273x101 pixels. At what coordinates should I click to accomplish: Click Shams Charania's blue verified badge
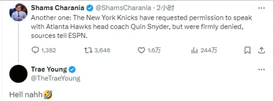tap(90, 8)
